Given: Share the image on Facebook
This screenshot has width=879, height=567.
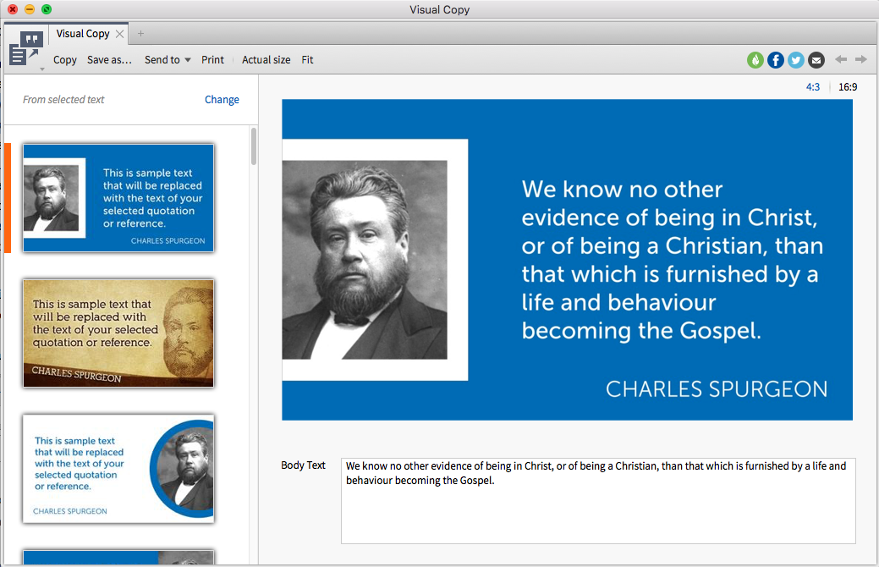Looking at the screenshot, I should (x=775, y=60).
